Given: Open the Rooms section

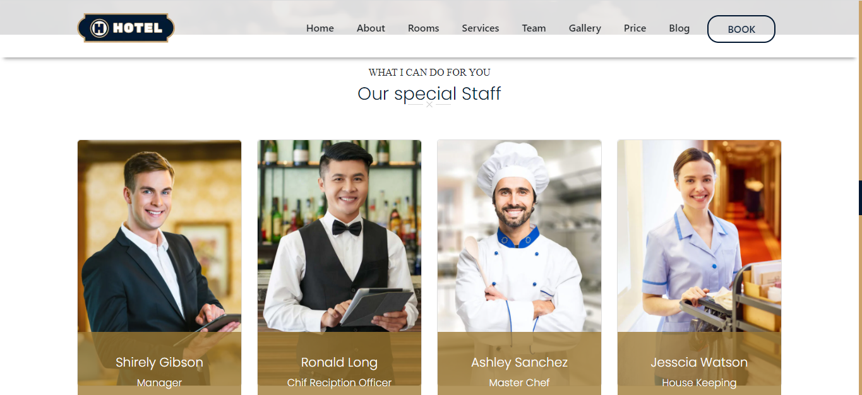Looking at the screenshot, I should (x=423, y=28).
